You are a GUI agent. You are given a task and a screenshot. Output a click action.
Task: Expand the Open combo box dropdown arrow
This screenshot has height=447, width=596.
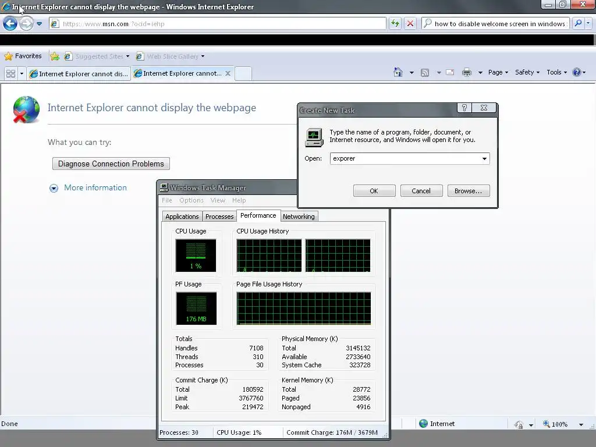coord(484,158)
